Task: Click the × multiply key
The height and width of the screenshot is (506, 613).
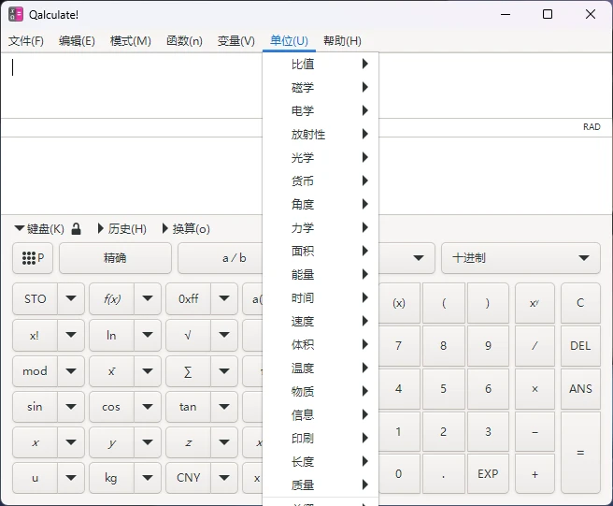Action: pyautogui.click(x=535, y=388)
